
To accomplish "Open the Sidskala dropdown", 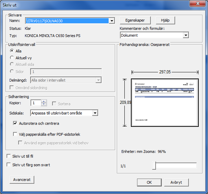I will click(95, 113).
